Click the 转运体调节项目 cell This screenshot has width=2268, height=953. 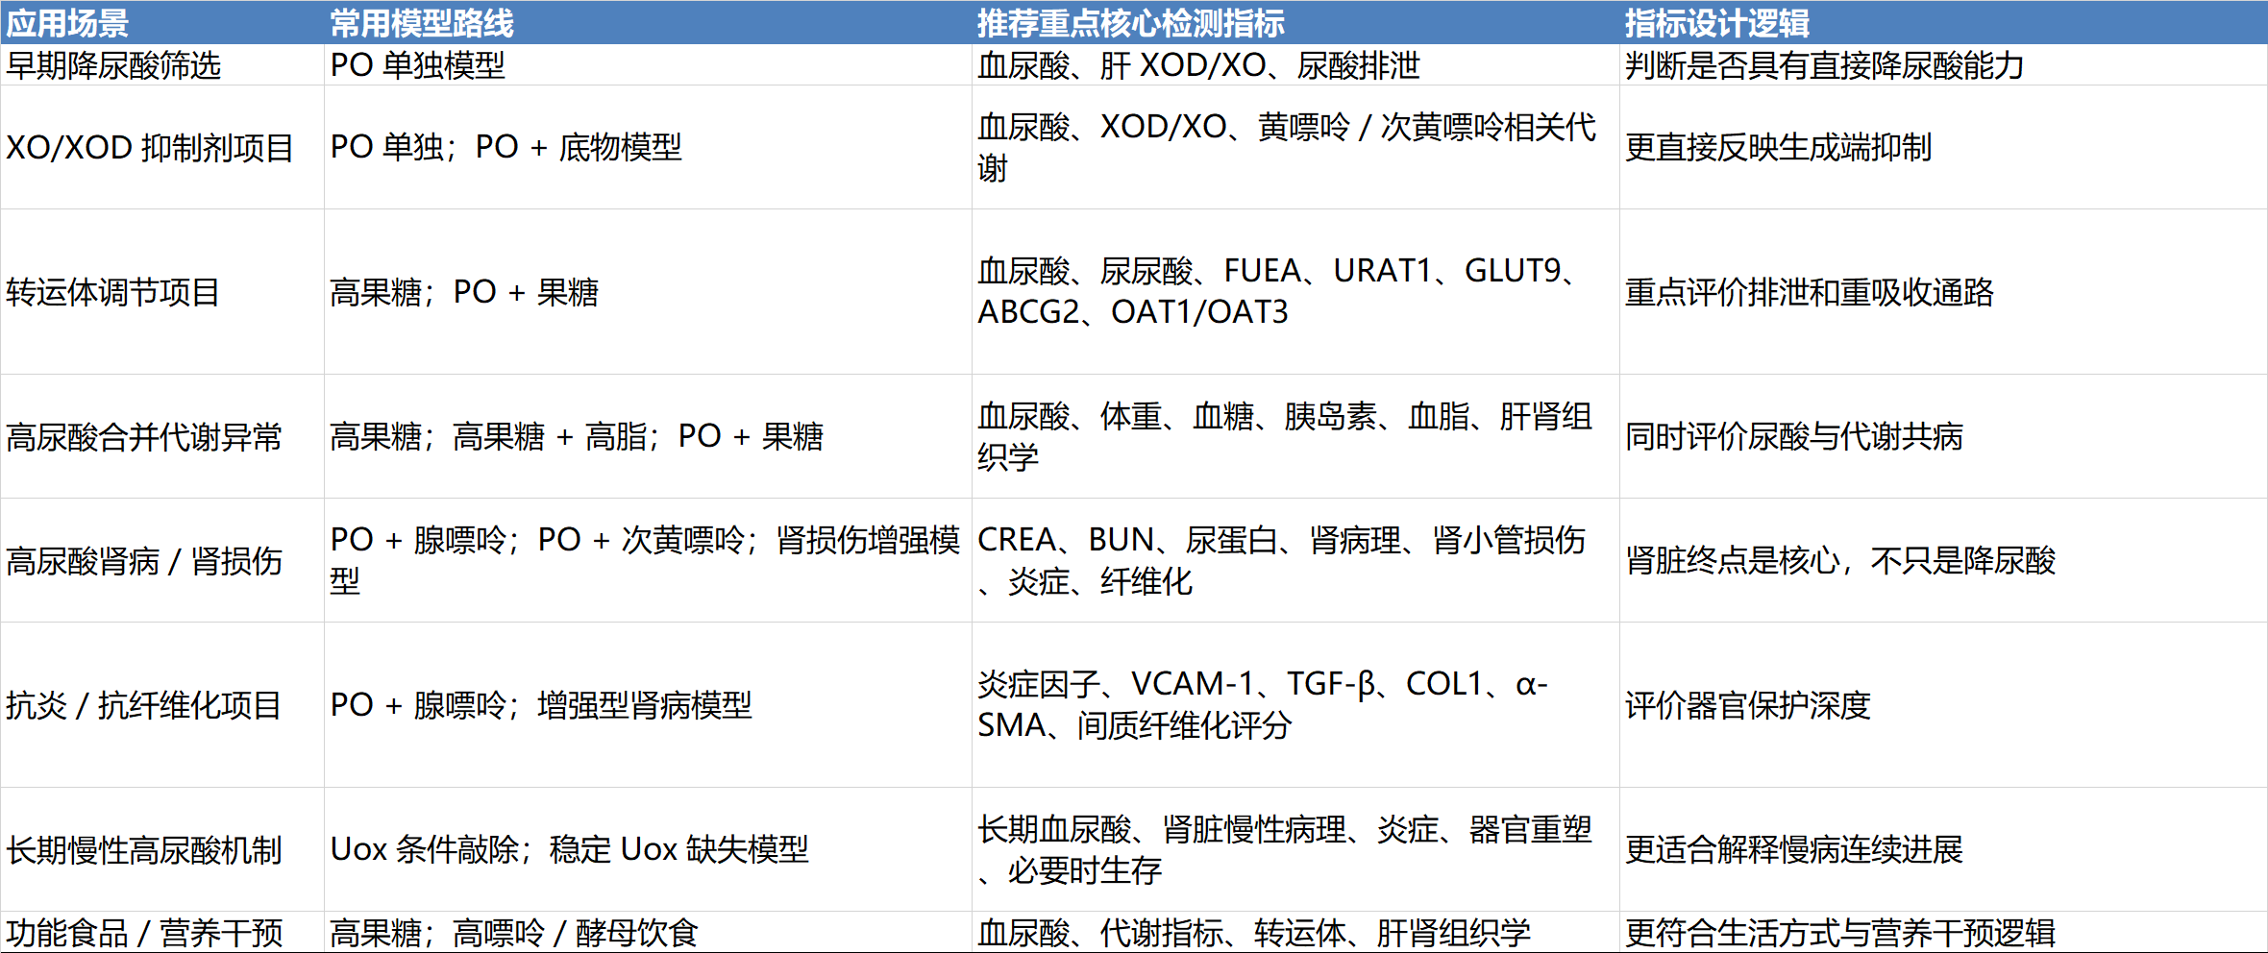tap(113, 292)
